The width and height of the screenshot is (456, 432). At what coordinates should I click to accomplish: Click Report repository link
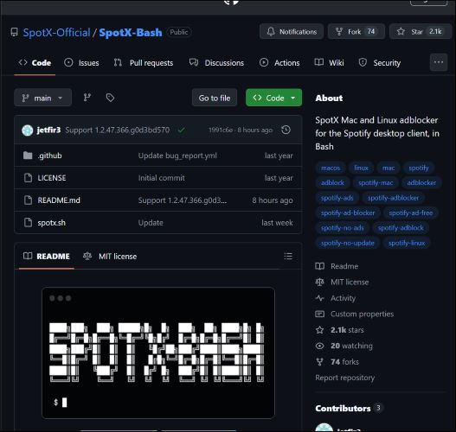344,378
